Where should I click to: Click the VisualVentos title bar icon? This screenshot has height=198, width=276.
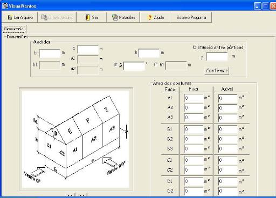point(5,6)
